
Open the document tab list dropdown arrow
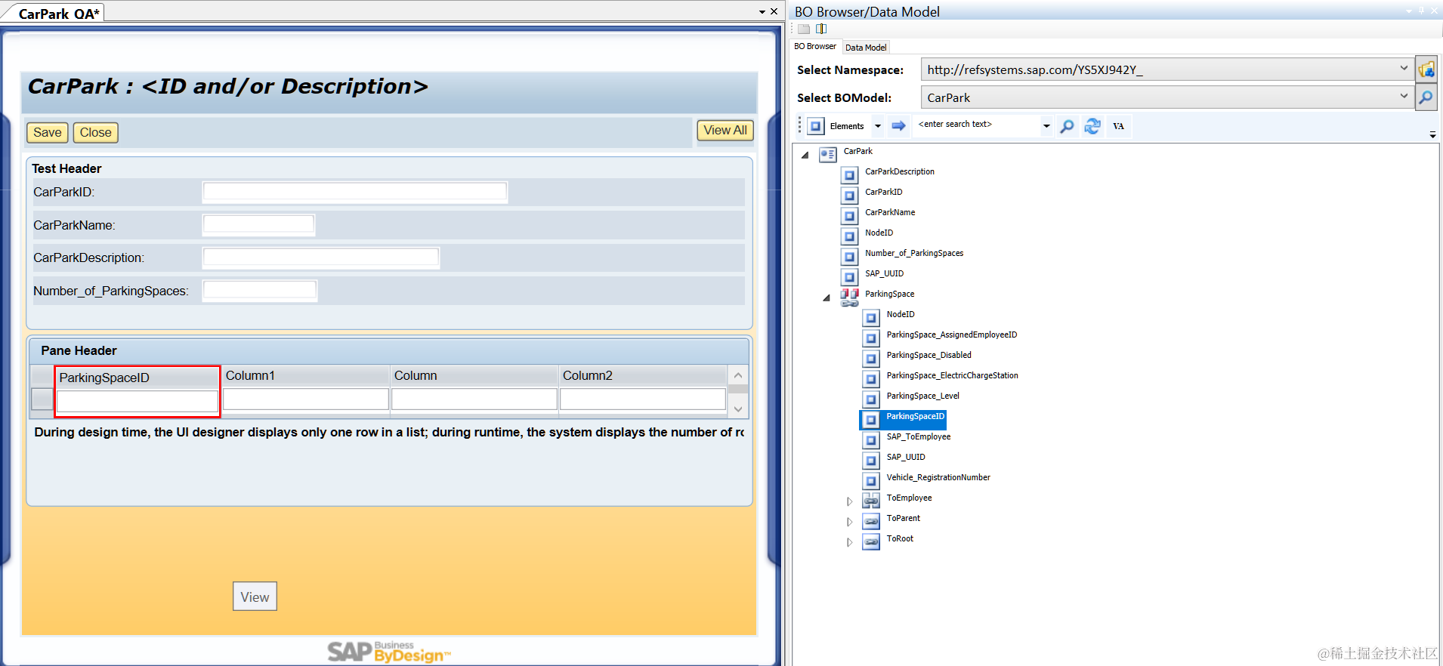click(762, 11)
